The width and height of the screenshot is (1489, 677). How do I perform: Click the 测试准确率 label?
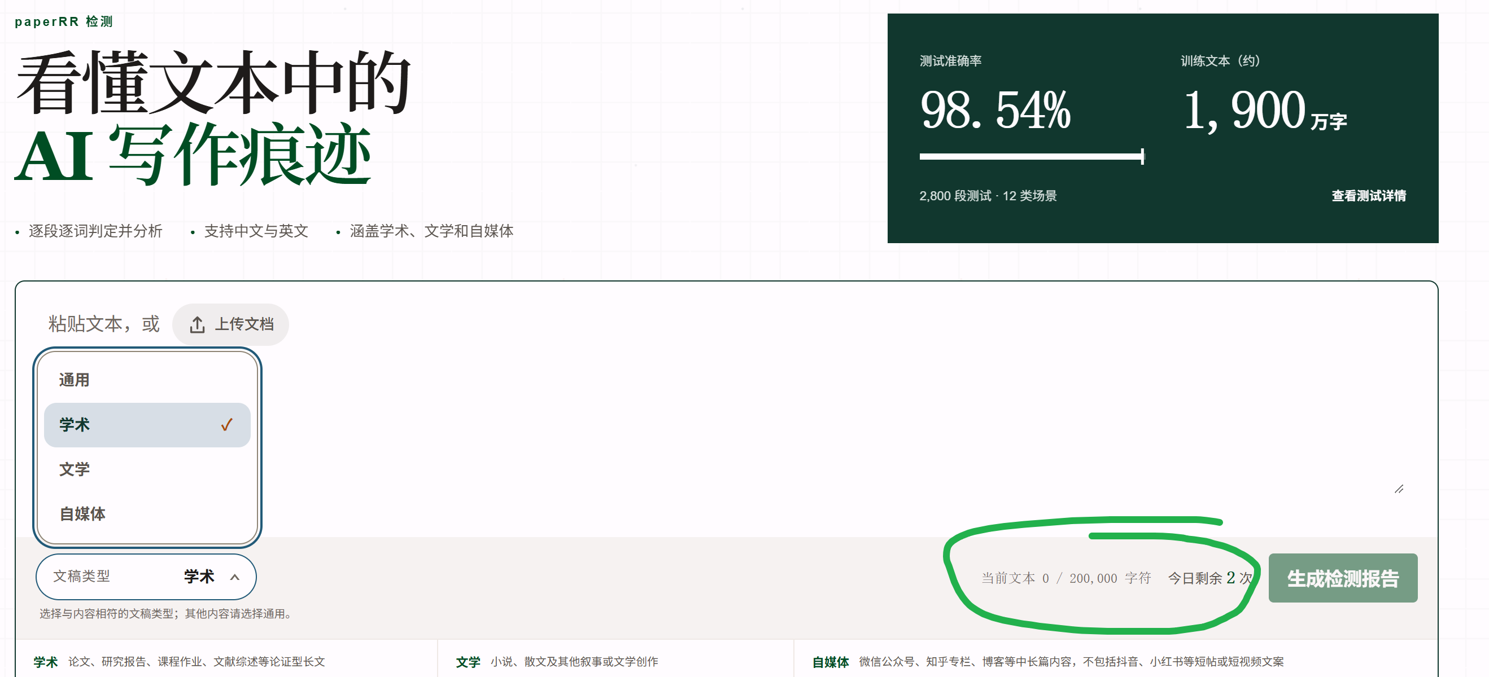[x=950, y=61]
